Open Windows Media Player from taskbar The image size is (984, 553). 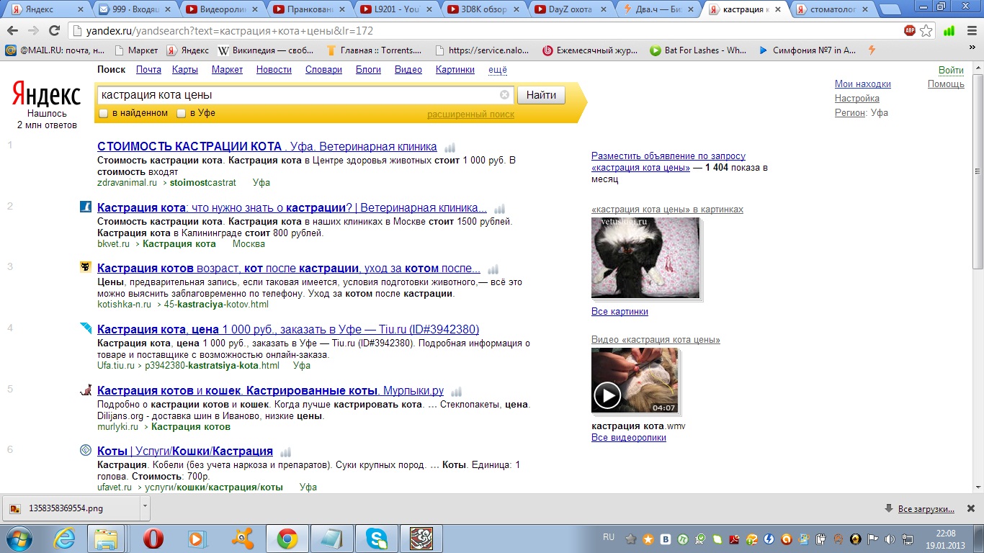(x=196, y=539)
